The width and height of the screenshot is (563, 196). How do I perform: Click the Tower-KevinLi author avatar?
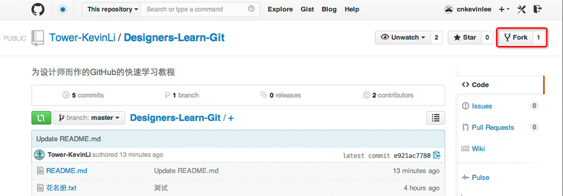(39, 155)
